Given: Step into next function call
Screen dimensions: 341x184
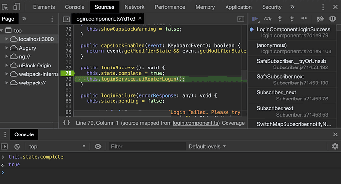Looking at the screenshot, I should coord(280,19).
